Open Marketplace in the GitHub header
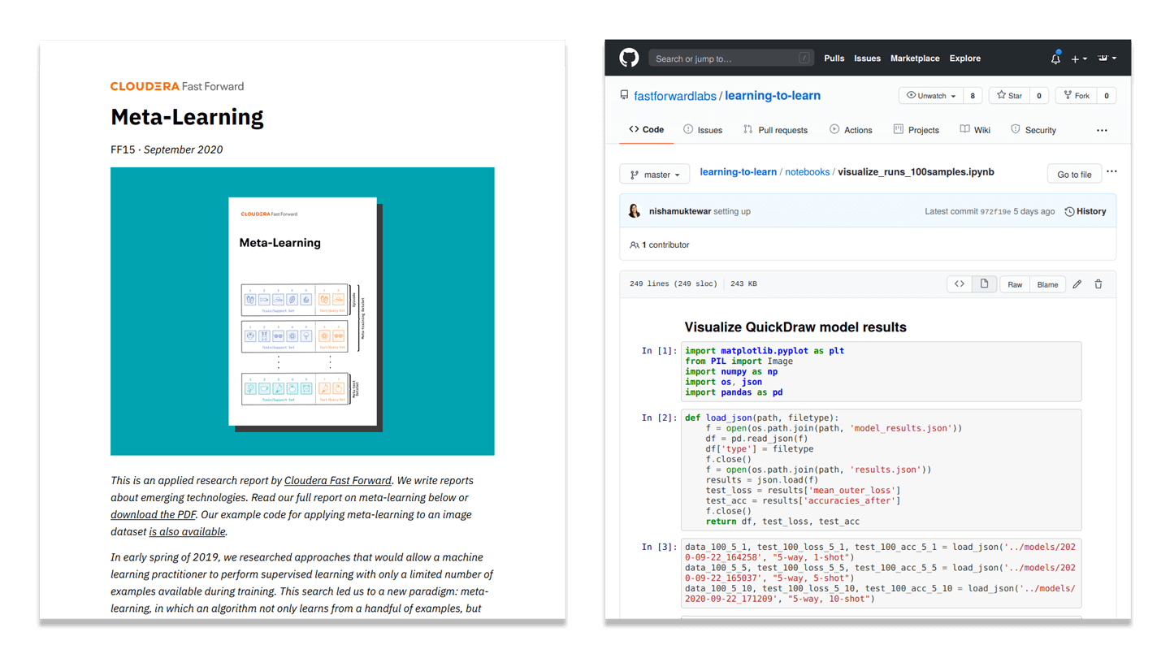The width and height of the screenshot is (1170, 658). pos(915,58)
